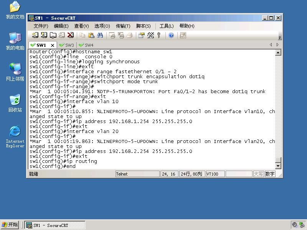Click line 'interface vlan 20' in terminal

(74, 131)
